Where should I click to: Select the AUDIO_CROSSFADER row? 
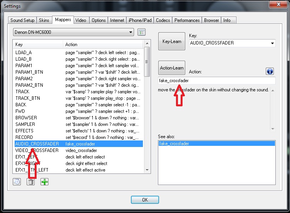coord(79,144)
